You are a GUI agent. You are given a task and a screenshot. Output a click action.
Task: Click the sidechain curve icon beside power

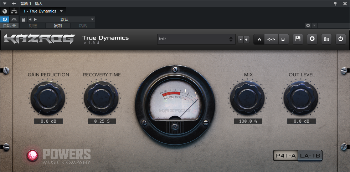click(14, 19)
